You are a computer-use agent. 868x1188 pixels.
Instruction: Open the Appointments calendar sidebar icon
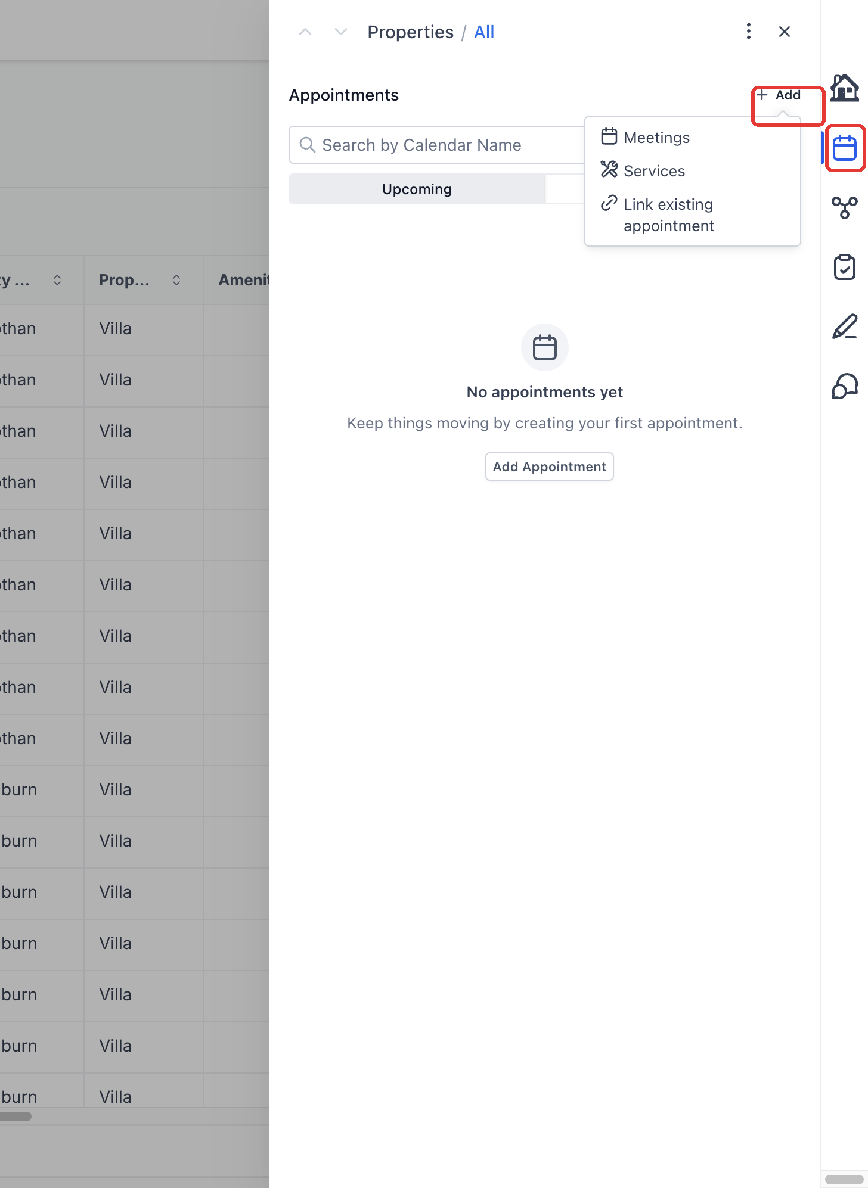[845, 148]
